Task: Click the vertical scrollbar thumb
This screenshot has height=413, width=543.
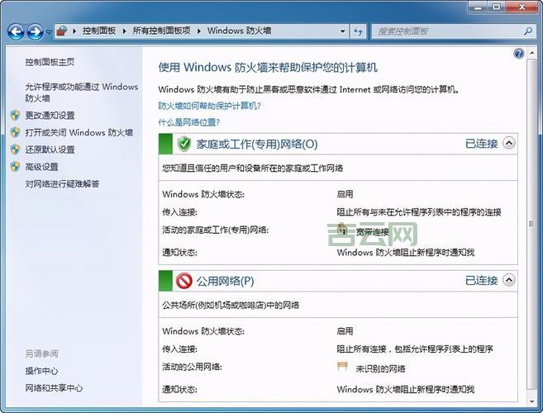Action: click(x=531, y=224)
